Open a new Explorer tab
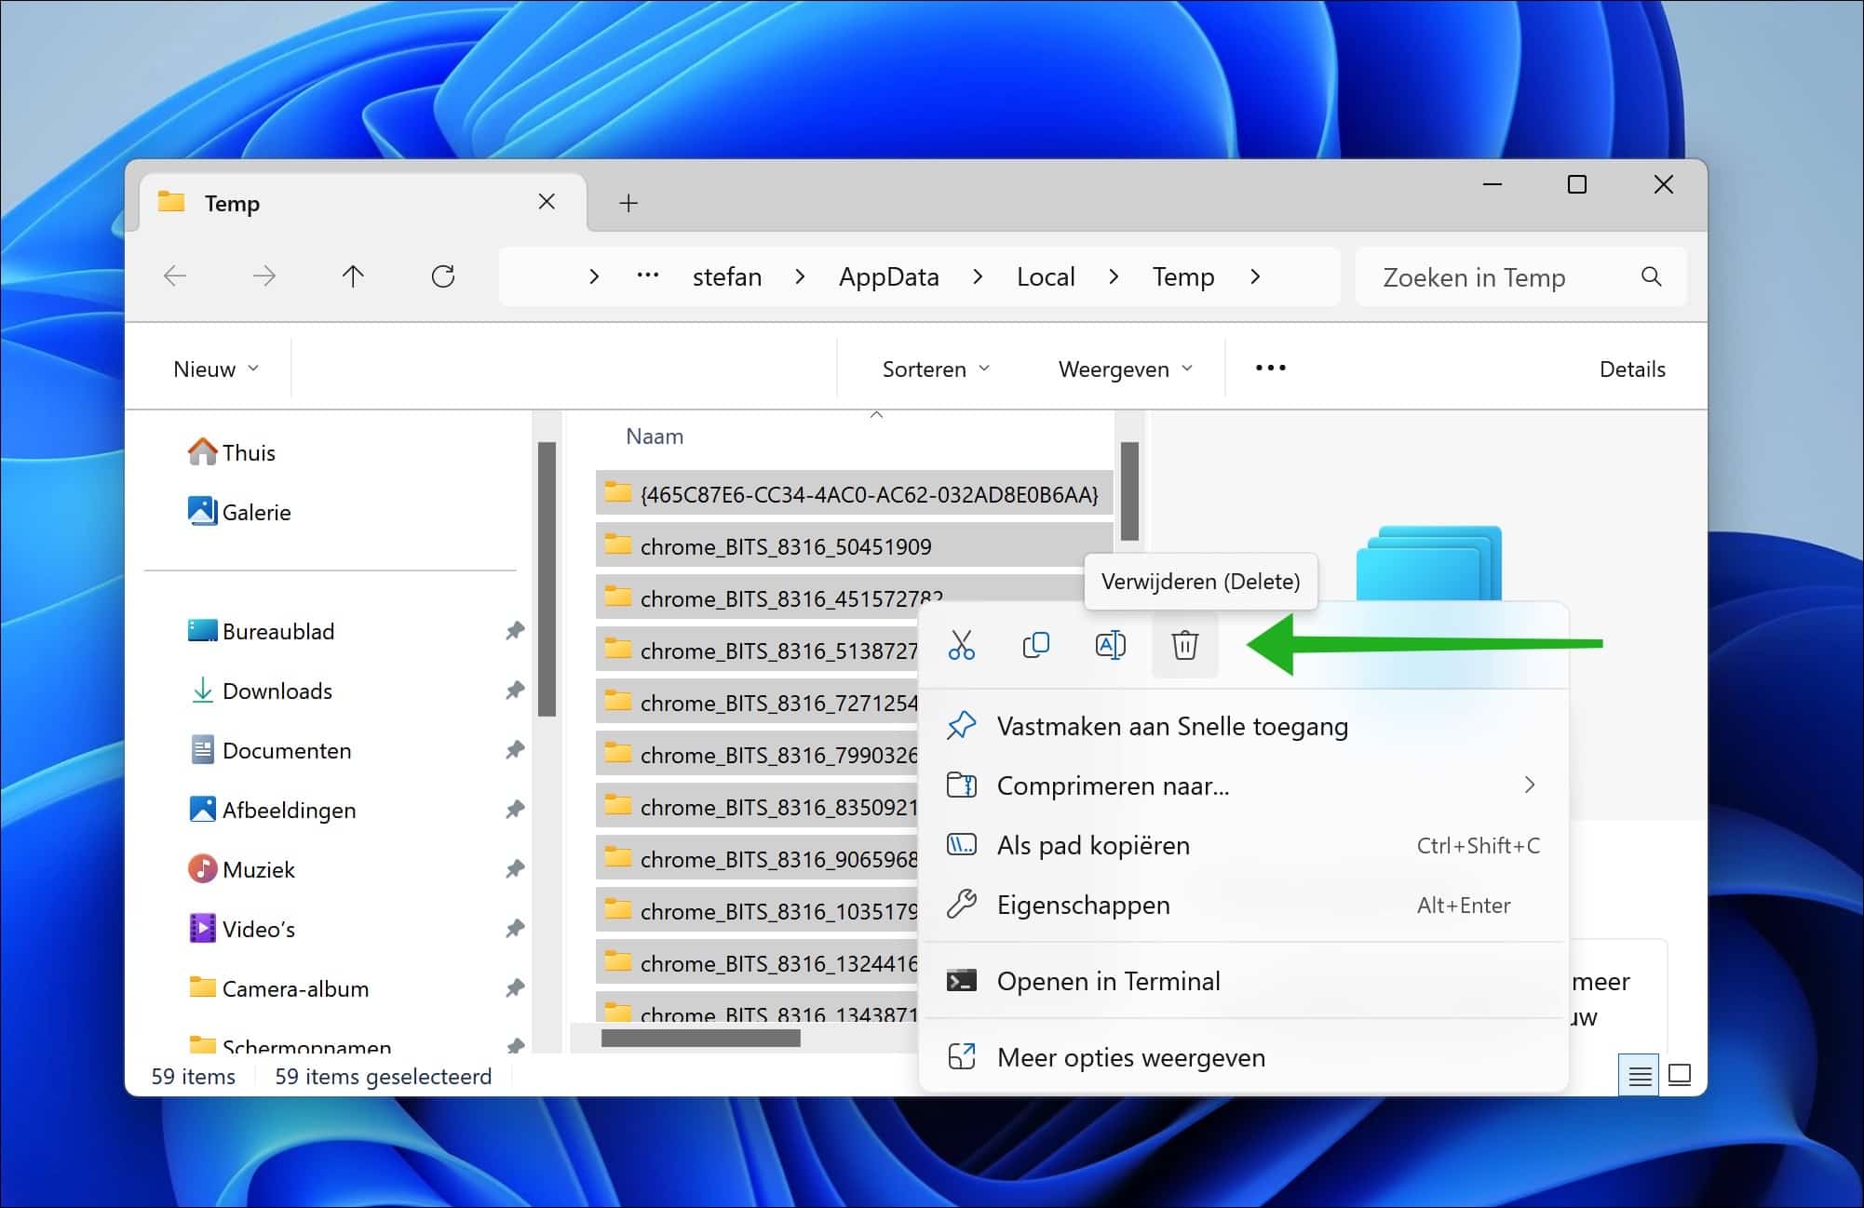The image size is (1864, 1208). tap(628, 202)
